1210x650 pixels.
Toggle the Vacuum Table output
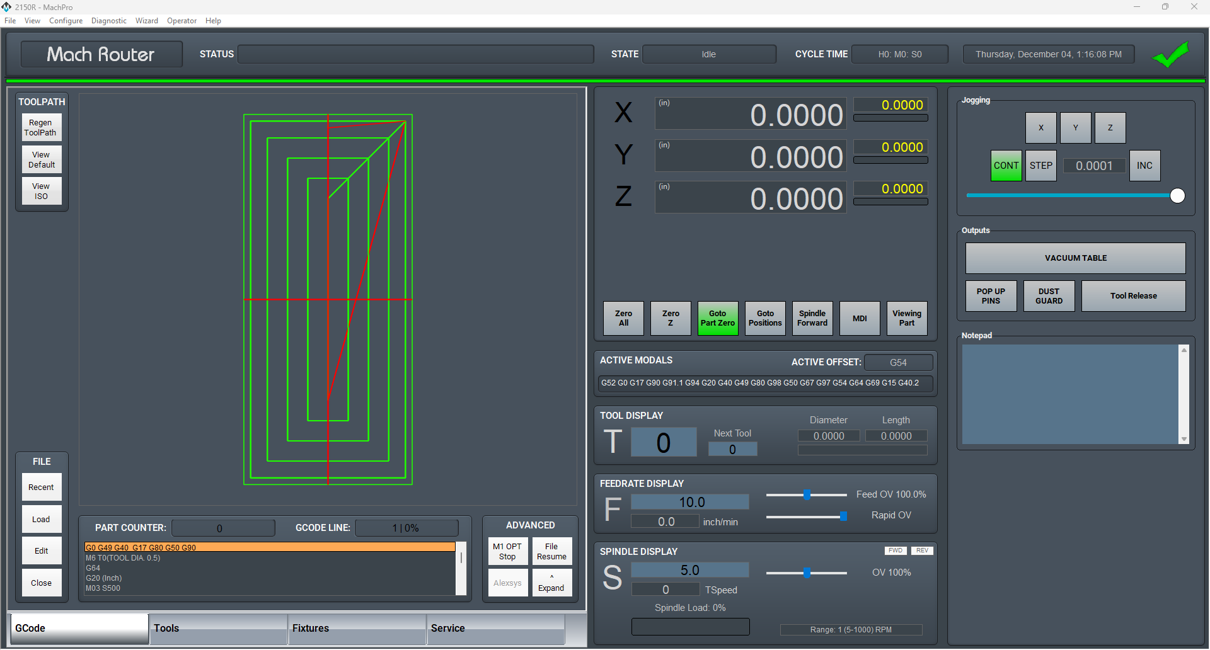(1075, 258)
